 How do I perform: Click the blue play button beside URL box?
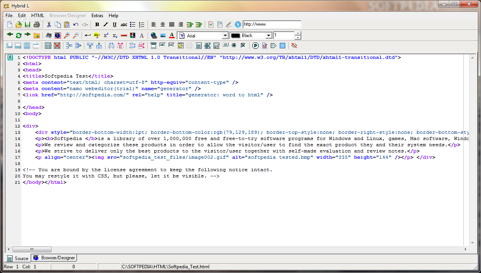pyautogui.click(x=238, y=25)
